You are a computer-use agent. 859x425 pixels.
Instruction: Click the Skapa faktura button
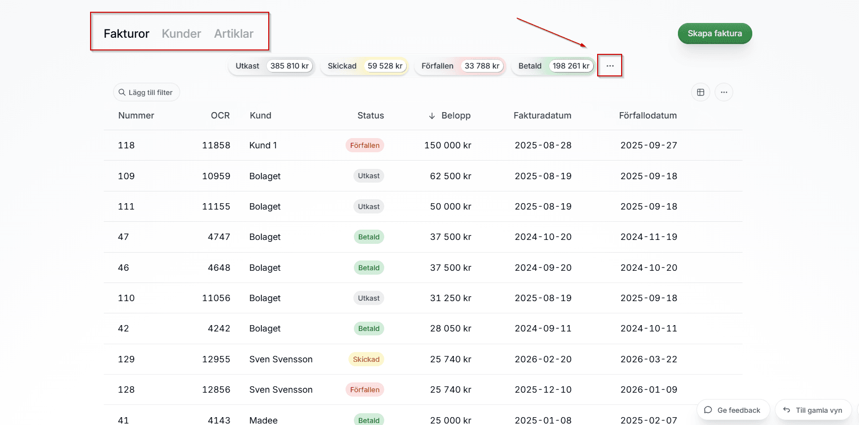click(x=714, y=33)
